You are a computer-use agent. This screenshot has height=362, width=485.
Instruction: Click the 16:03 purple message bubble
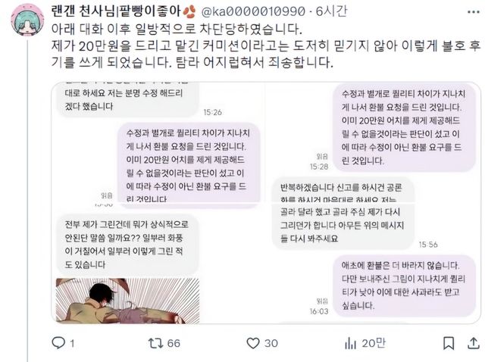[404, 286]
